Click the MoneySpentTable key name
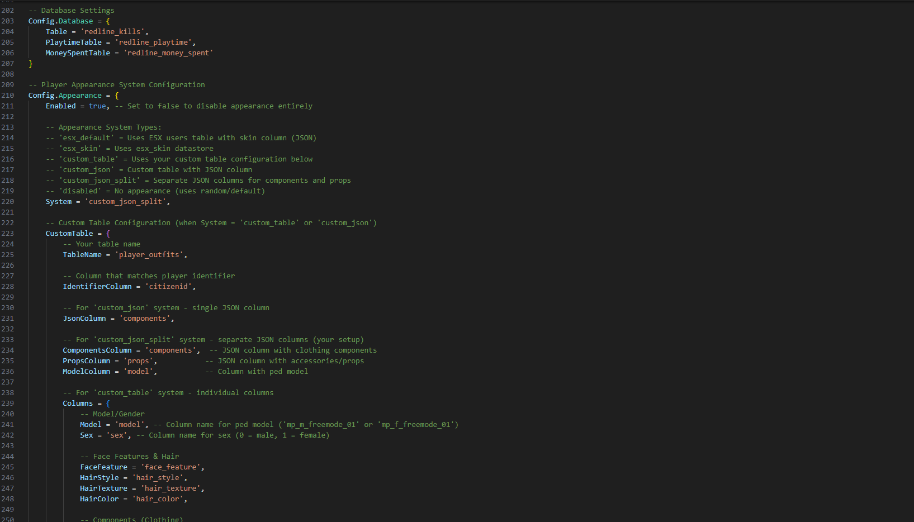The image size is (914, 522). pos(78,53)
